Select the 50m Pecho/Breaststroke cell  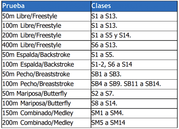pyautogui.click(x=46, y=75)
